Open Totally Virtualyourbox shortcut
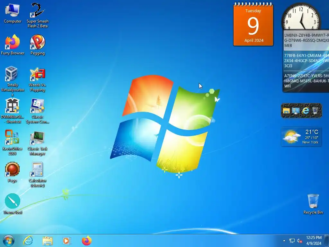Image resolution: width=329 pixels, height=247 pixels. tap(13, 81)
